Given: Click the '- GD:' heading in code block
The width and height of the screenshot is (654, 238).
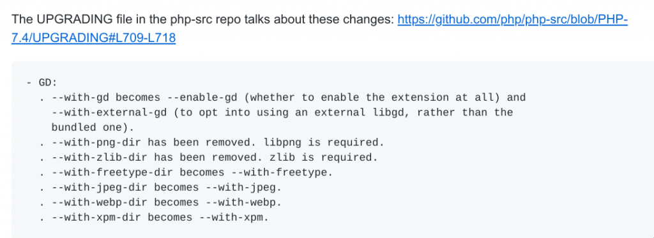Looking at the screenshot, I should [42, 82].
